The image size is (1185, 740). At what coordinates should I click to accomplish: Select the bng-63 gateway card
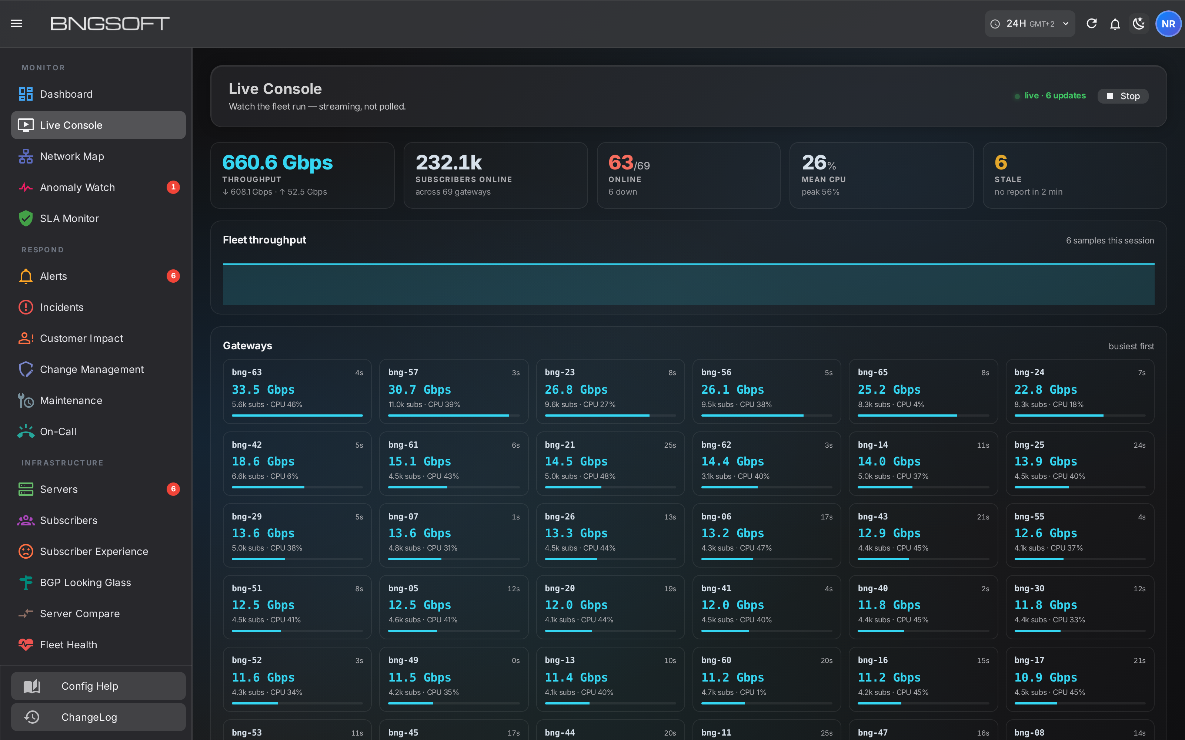coord(297,391)
